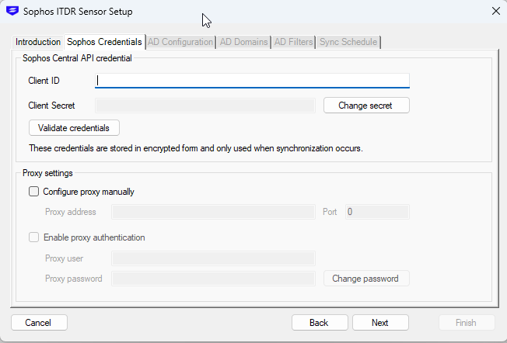Screen dimensions: 507x343
Task: Click the Change password button
Action: [x=366, y=279]
